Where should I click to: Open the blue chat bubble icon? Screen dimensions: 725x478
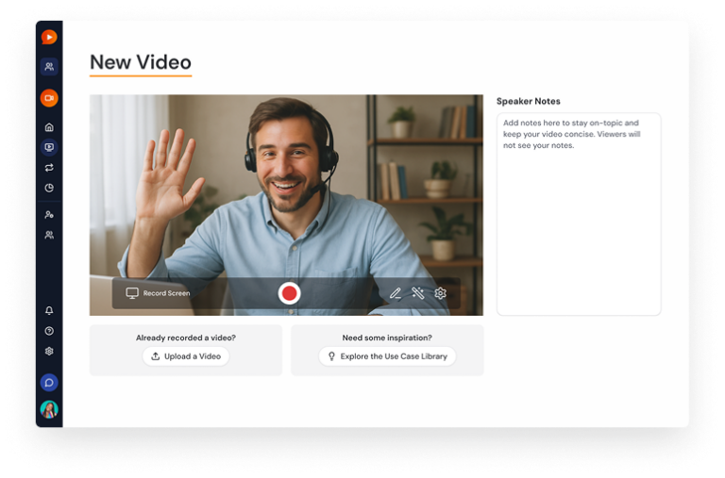tap(49, 383)
